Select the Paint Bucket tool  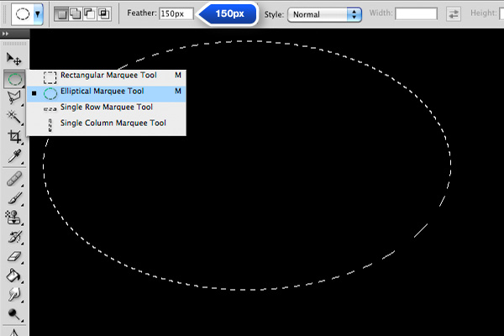(x=14, y=276)
